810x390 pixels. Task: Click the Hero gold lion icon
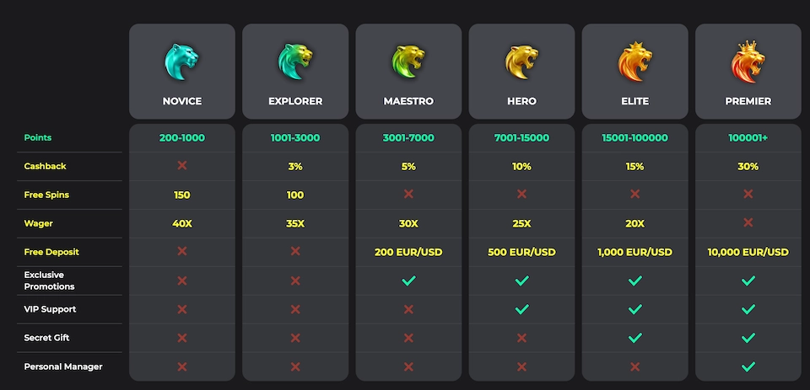[x=521, y=61]
